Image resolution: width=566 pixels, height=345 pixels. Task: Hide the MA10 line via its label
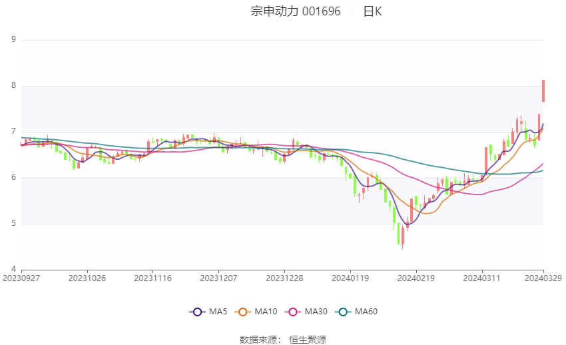tap(266, 312)
